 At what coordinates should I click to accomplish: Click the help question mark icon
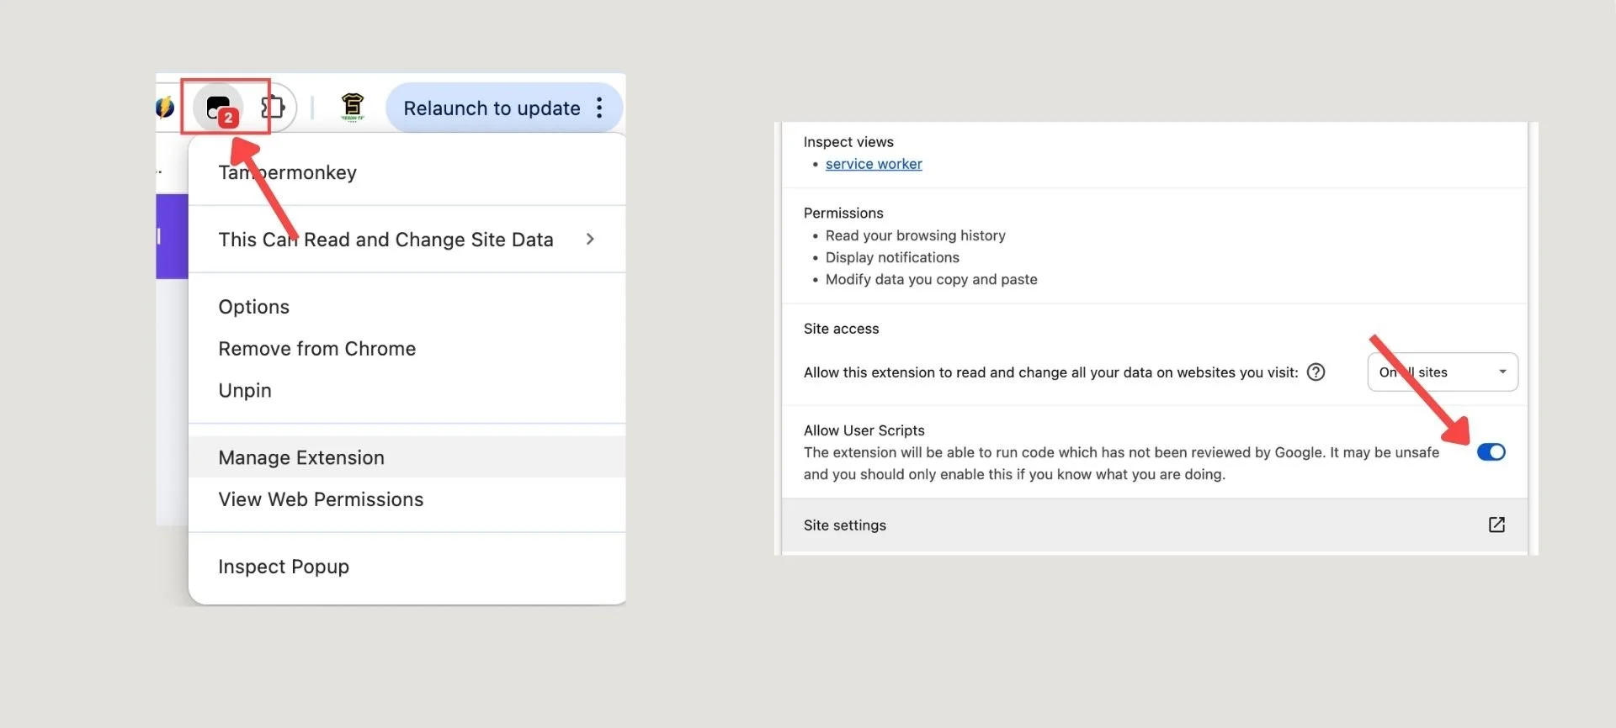tap(1316, 372)
